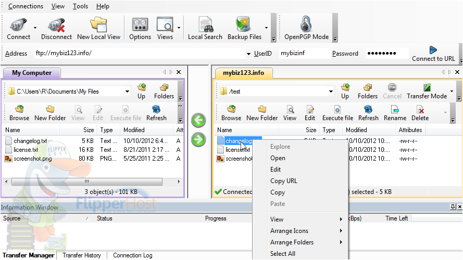The image size is (463, 260).
Task: Open the Tools menu
Action: coord(80,6)
